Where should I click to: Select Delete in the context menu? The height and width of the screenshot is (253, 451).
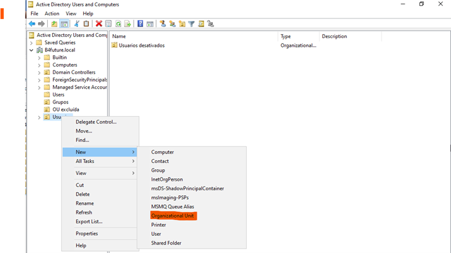coord(100,194)
